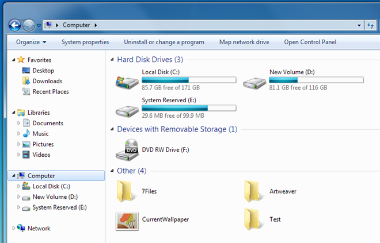
Task: Collapse the Other (4) group
Action: click(x=112, y=171)
